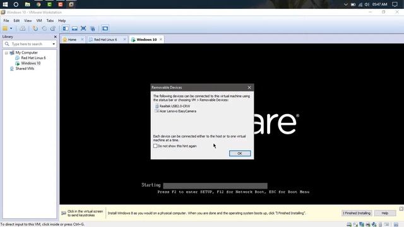The height and width of the screenshot is (227, 404).
Task: Open File Explorer from the taskbar
Action: 28,4
